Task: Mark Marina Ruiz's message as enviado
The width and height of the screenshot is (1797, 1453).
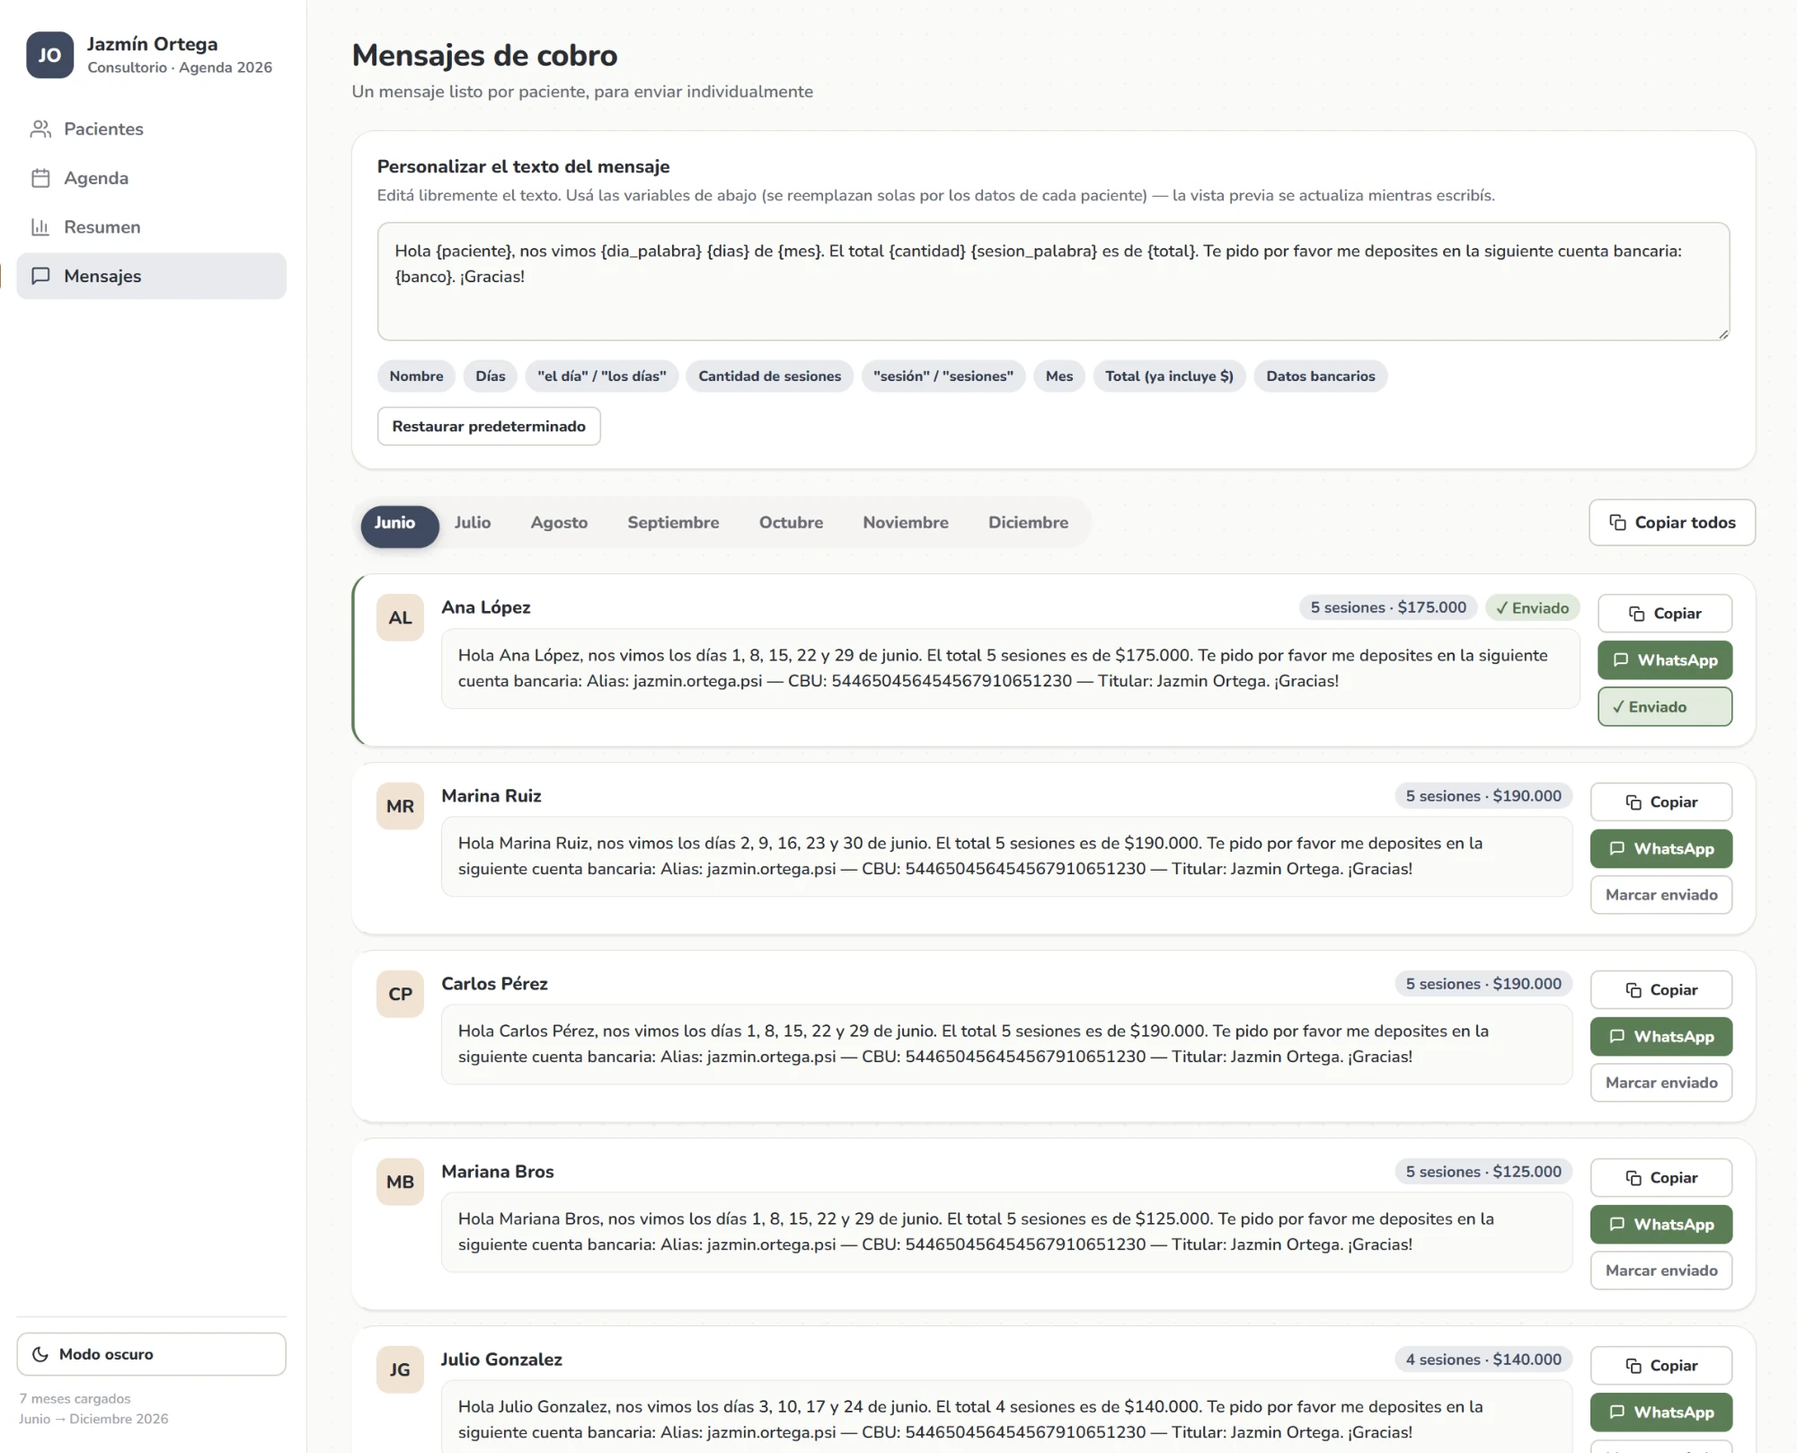Action: [x=1661, y=895]
